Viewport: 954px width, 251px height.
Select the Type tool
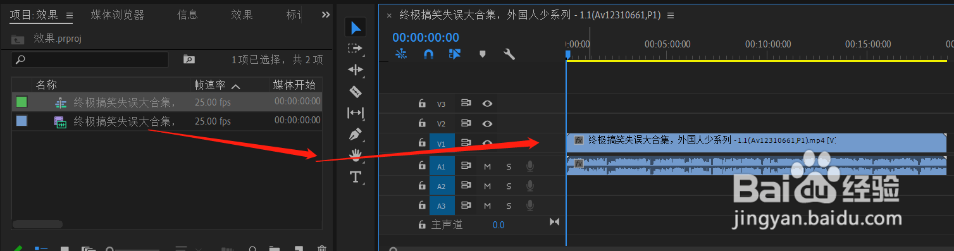pos(356,177)
